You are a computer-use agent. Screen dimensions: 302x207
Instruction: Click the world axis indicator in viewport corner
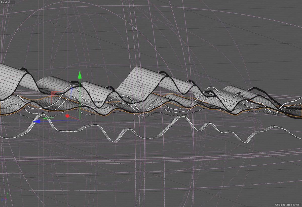coord(5,196)
